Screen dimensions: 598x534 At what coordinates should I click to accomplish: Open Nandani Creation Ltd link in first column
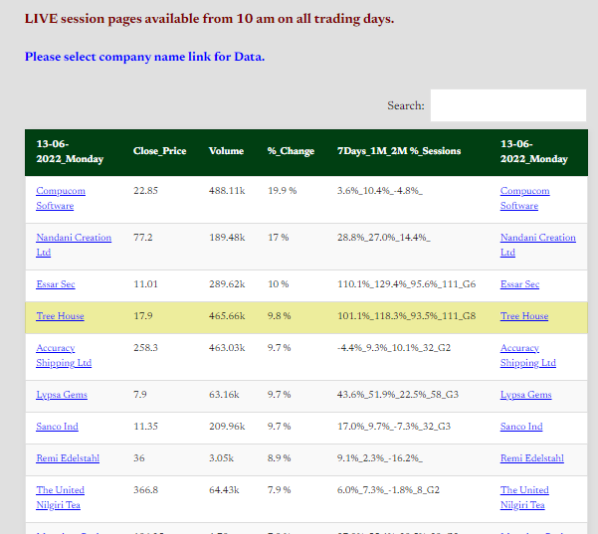tap(74, 245)
